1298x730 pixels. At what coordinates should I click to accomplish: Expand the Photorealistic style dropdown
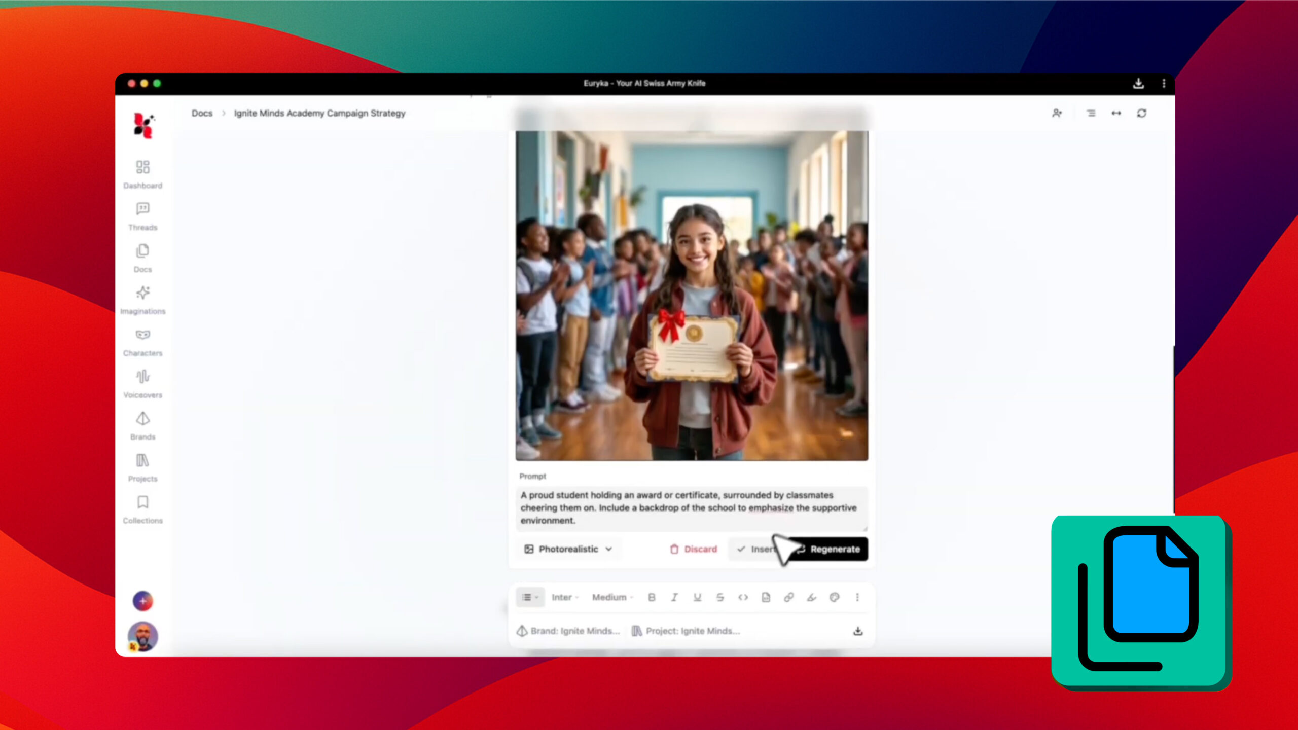[568, 549]
